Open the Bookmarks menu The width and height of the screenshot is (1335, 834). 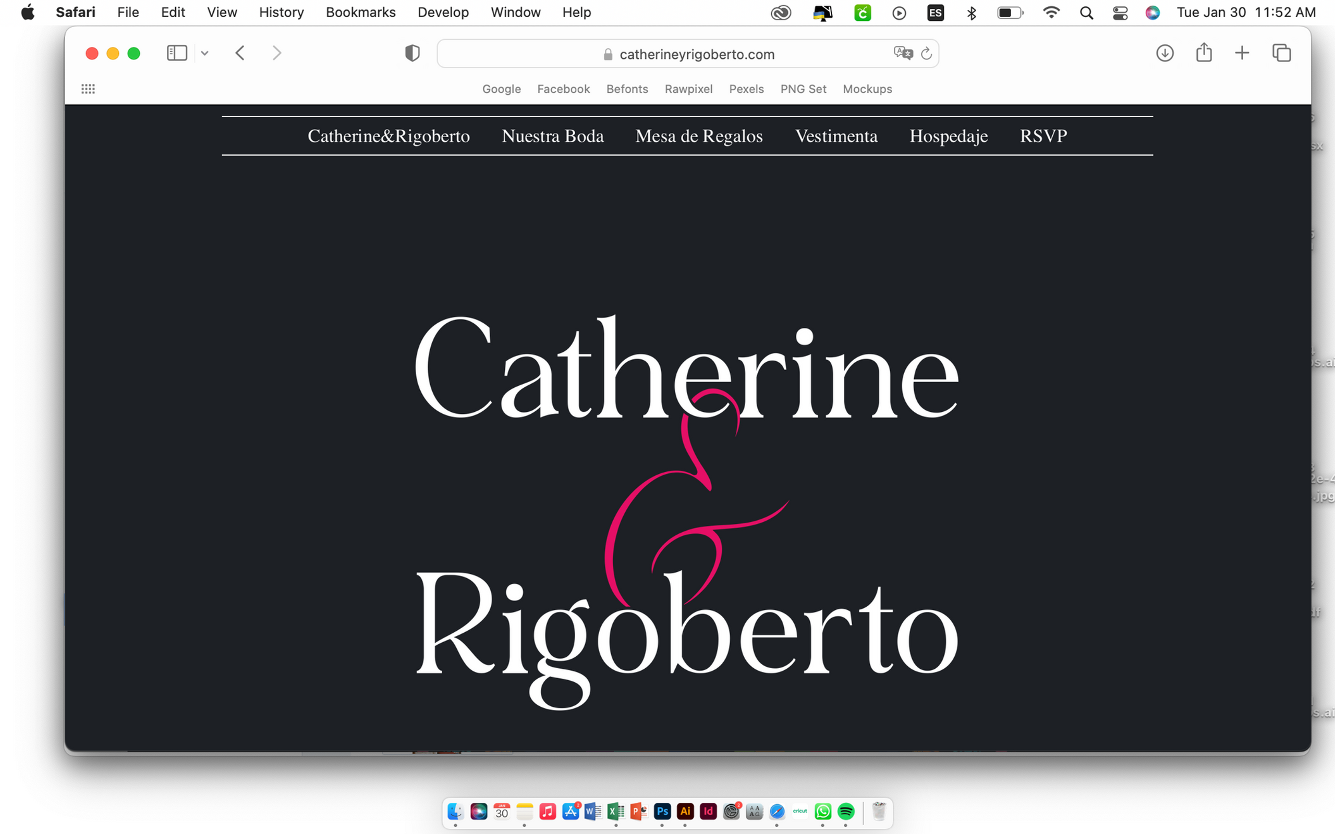coord(360,12)
